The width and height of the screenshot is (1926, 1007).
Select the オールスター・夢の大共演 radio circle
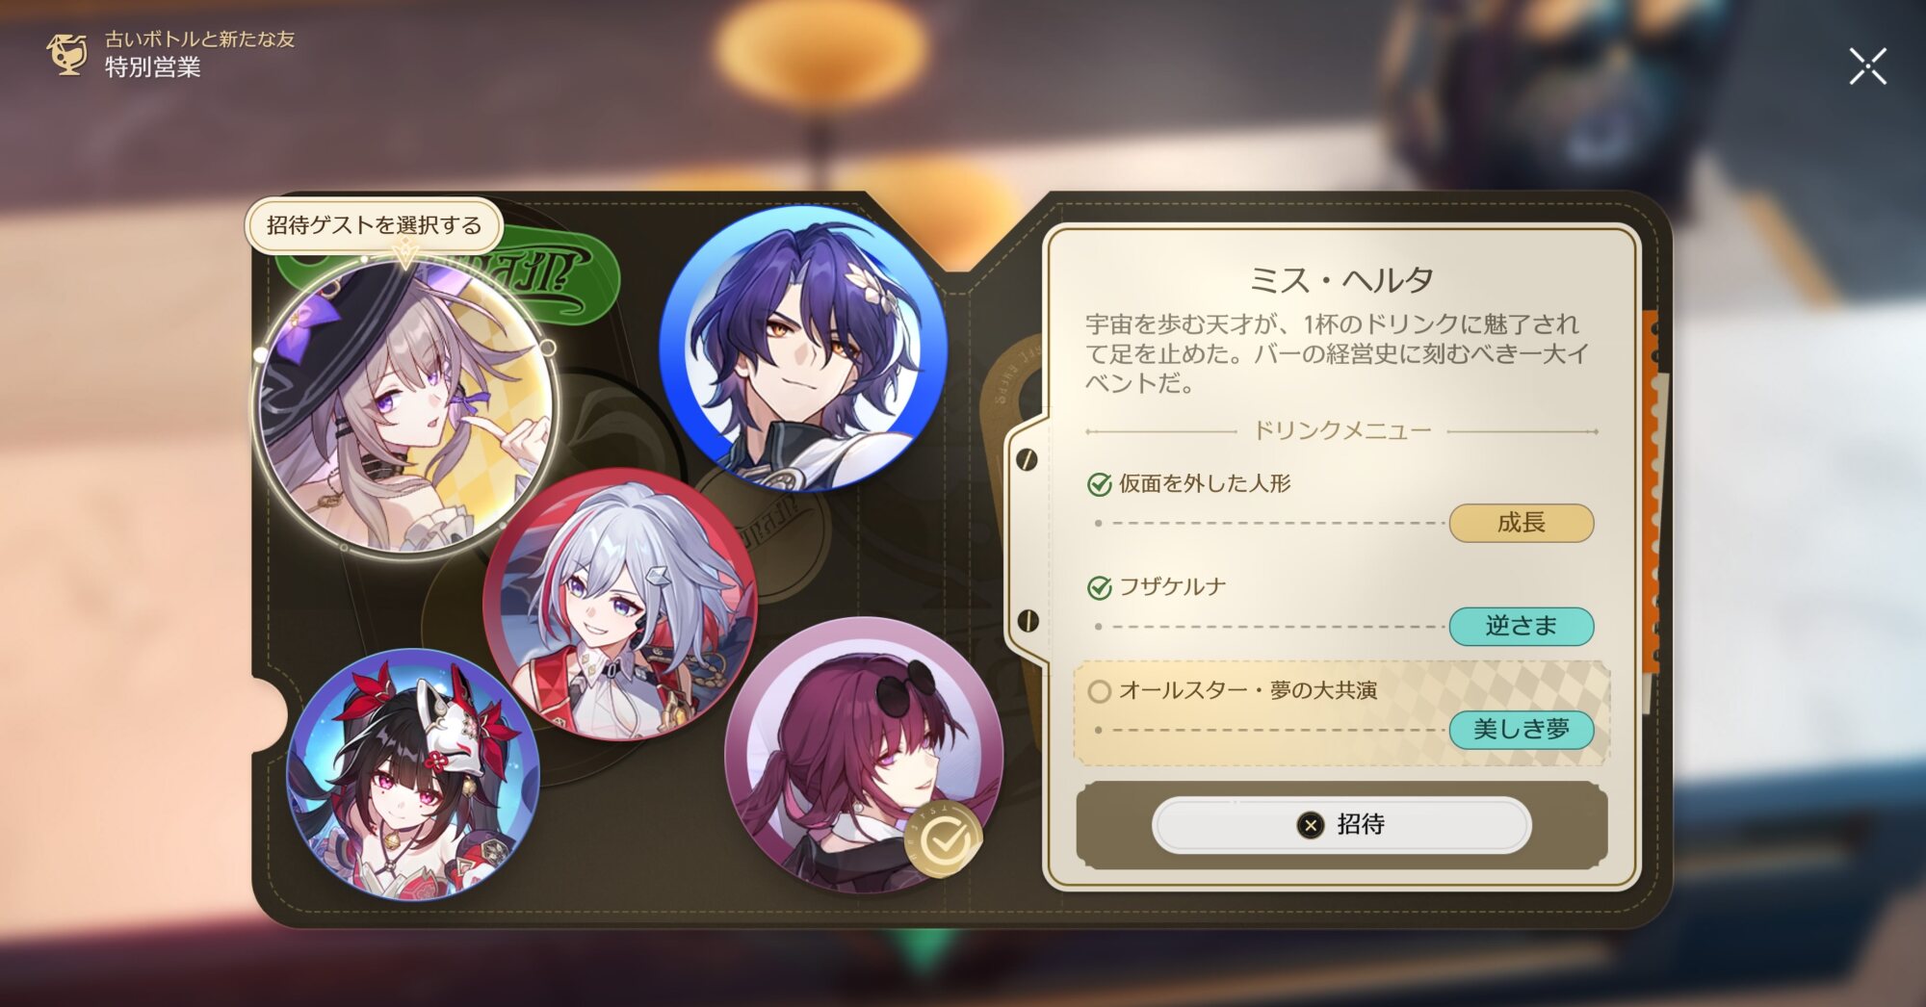tap(1099, 691)
